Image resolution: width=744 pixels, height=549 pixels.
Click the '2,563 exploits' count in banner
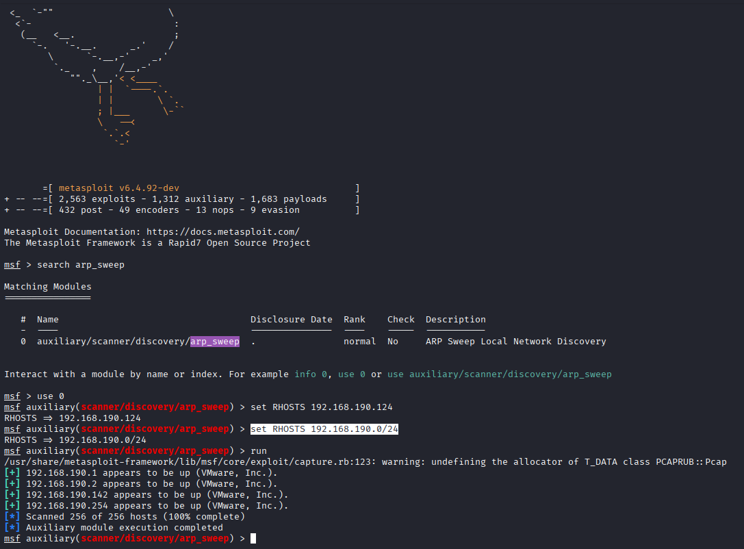pyautogui.click(x=97, y=199)
